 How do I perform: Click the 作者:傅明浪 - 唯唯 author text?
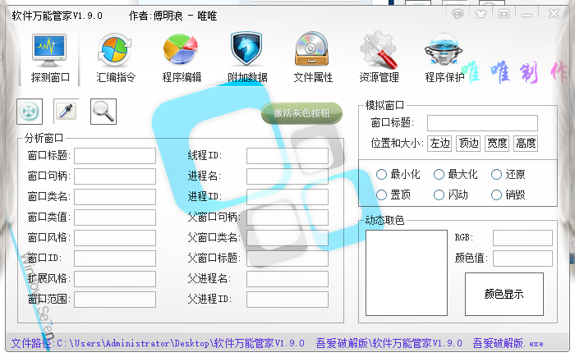click(x=172, y=16)
